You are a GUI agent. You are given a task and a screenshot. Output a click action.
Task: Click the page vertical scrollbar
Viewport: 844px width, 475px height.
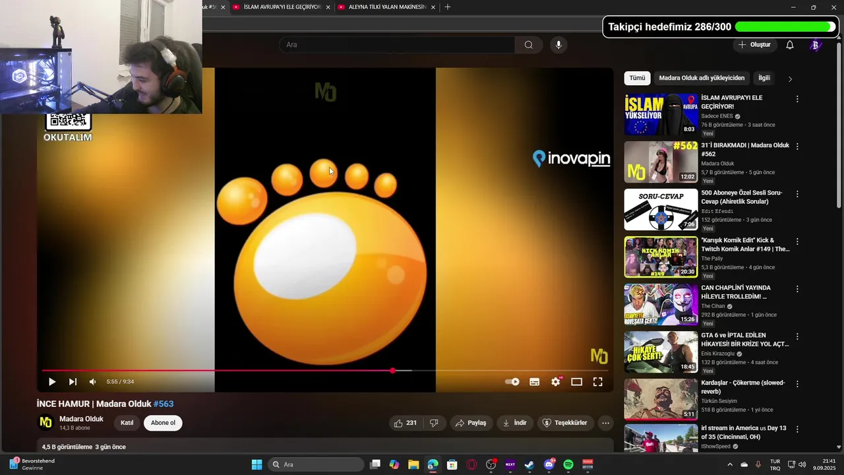[x=839, y=125]
